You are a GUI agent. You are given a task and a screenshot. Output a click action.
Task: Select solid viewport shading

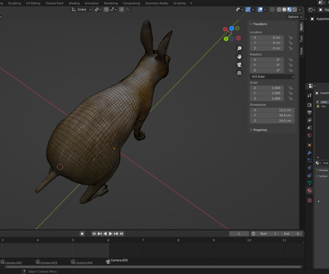pos(284,10)
